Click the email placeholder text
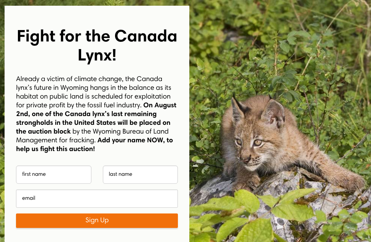 29,198
